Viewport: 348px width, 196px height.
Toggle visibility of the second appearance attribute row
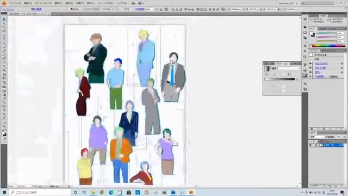[x=310, y=68]
